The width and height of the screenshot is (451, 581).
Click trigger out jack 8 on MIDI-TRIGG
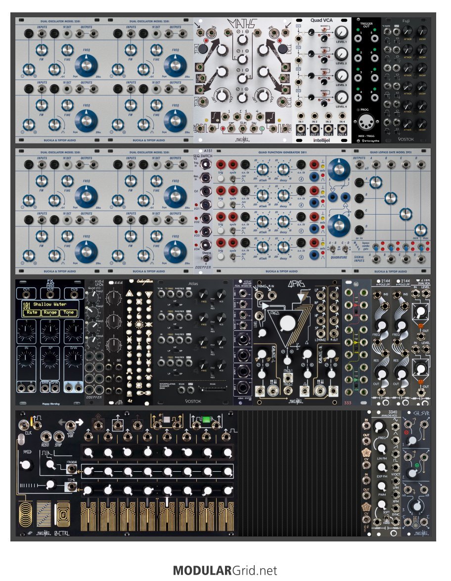click(374, 98)
